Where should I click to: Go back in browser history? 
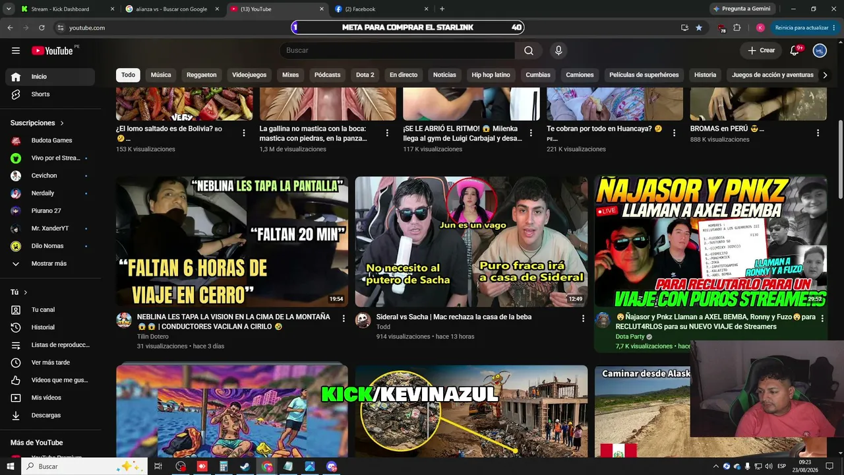(x=10, y=28)
